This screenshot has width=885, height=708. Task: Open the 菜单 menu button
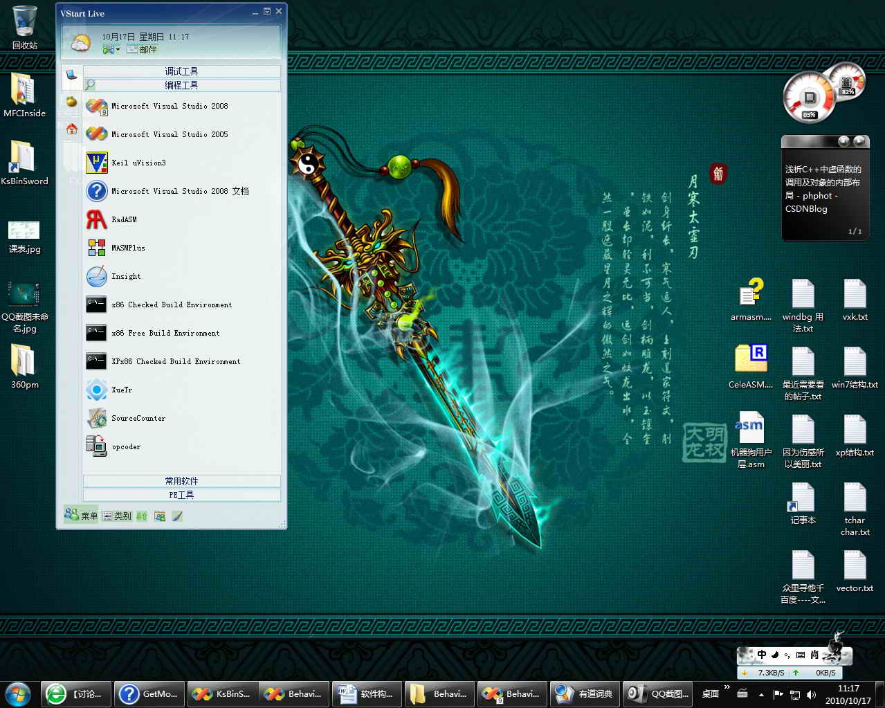click(x=81, y=516)
